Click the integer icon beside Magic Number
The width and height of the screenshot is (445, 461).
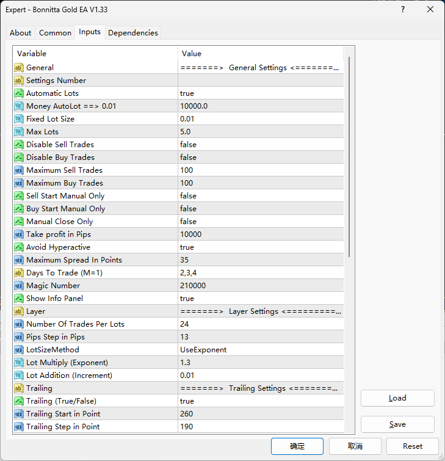point(19,286)
